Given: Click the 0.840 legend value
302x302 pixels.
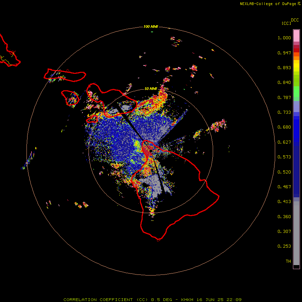Looking at the screenshot, I should [284, 83].
